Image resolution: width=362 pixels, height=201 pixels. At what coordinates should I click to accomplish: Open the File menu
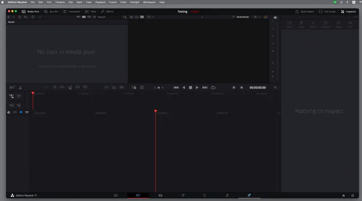33,2
